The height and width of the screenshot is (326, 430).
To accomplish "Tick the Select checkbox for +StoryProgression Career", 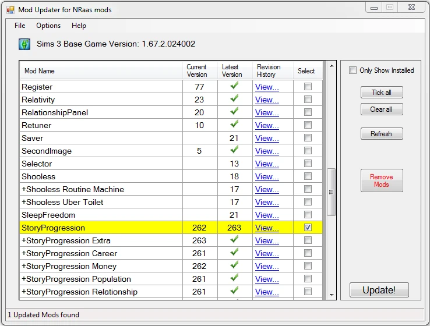I will point(308,253).
